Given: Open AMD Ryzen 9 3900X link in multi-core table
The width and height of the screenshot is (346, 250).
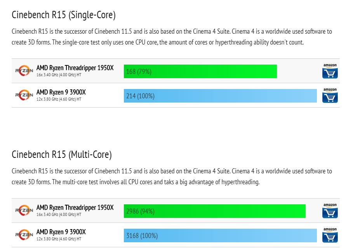Looking at the screenshot, I should (x=61, y=232).
